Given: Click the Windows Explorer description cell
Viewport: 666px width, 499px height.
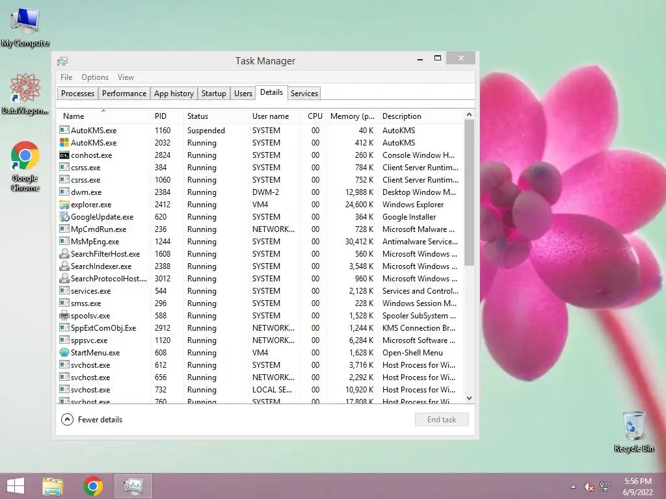Looking at the screenshot, I should point(413,205).
